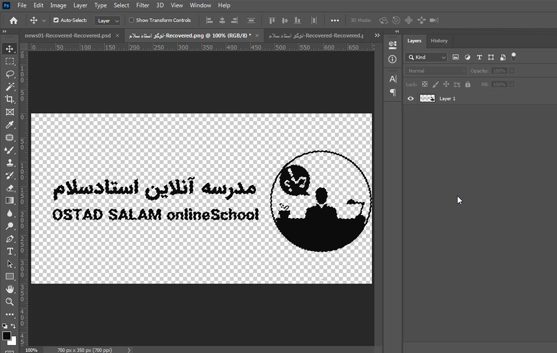Viewport: 557px width, 353px height.
Task: Select the Horizontal Type tool
Action: (x=9, y=251)
